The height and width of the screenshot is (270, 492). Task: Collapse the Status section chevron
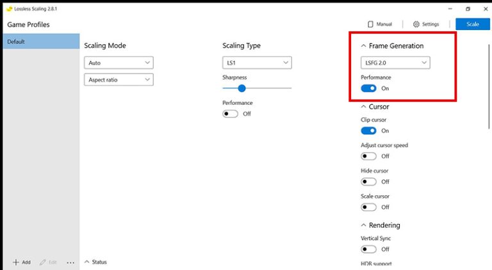pos(87,262)
